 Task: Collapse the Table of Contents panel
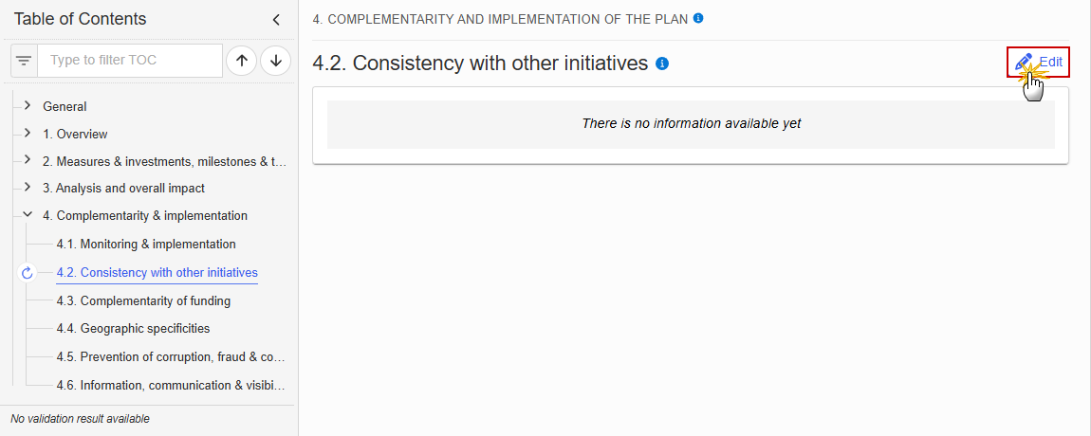[x=276, y=20]
